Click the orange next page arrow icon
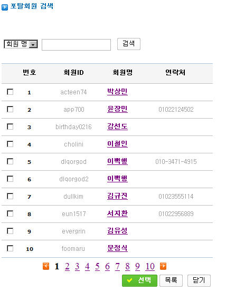 coord(163,266)
